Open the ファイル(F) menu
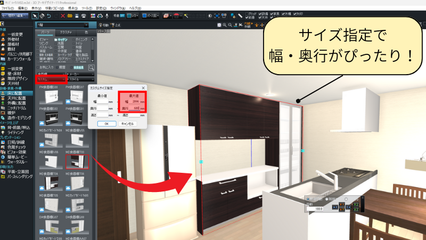This screenshot has height=240, width=426. click(7, 9)
